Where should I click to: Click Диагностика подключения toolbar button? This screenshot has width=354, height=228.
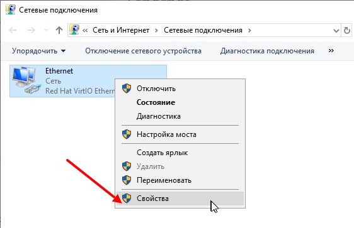point(267,51)
